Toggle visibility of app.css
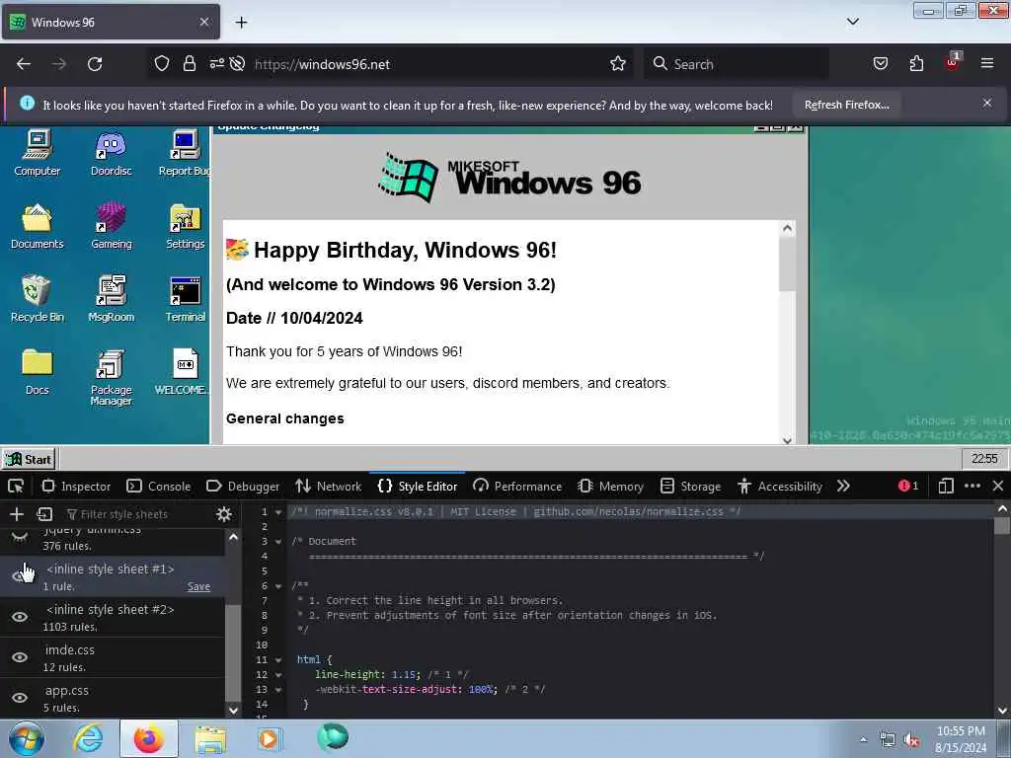The image size is (1011, 758). click(x=20, y=698)
